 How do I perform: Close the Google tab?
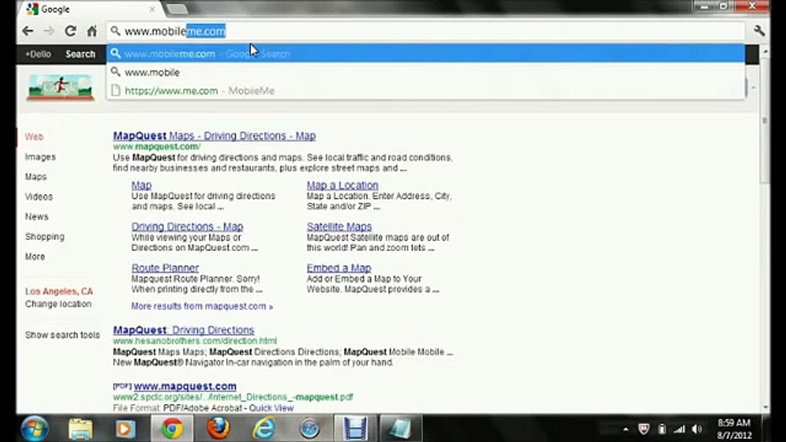pos(152,9)
